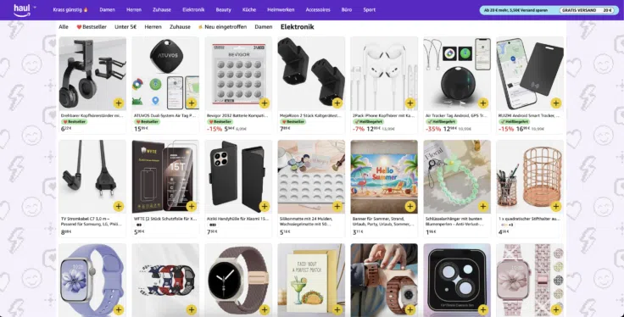Click the Amazon Haul logo

[22, 10]
